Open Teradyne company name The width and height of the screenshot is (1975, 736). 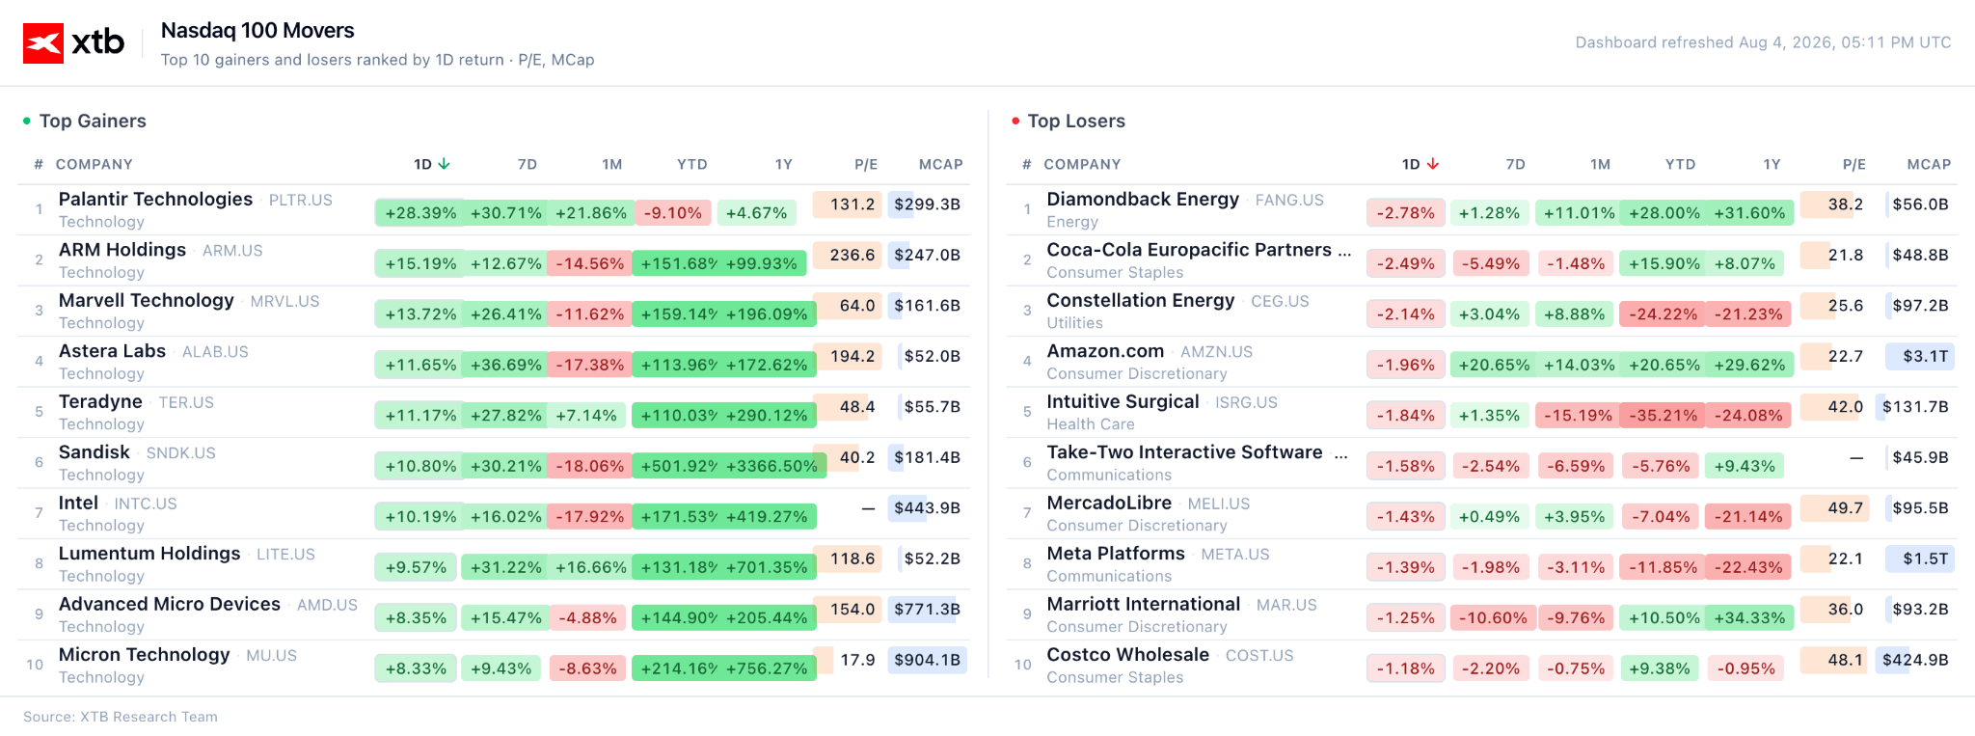[100, 401]
